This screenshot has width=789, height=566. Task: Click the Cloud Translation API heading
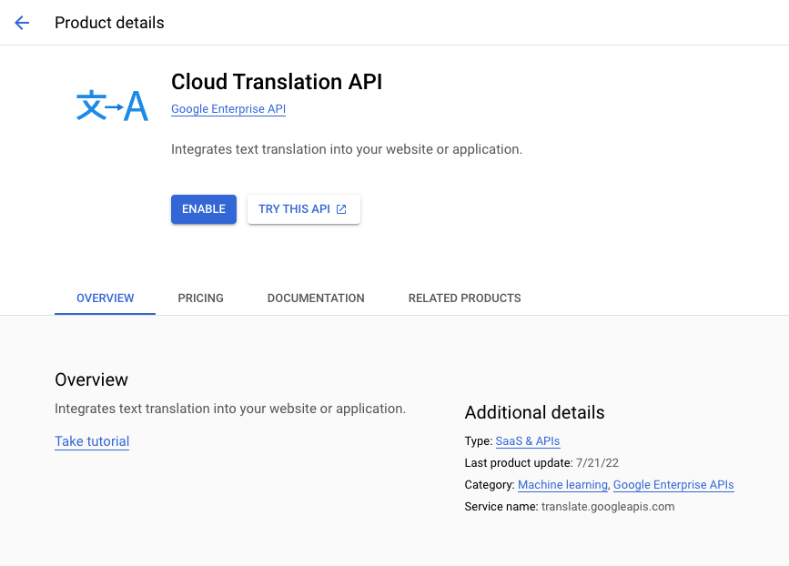277,82
